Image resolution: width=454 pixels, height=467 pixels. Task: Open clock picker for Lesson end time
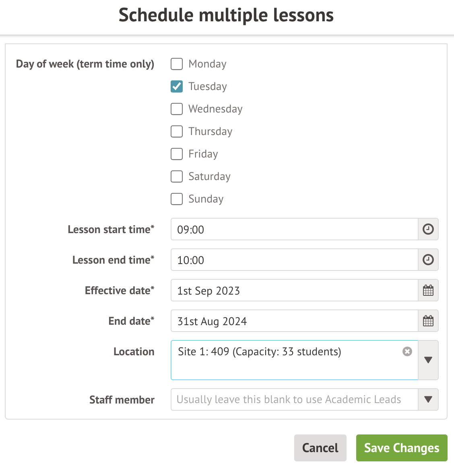pos(428,260)
